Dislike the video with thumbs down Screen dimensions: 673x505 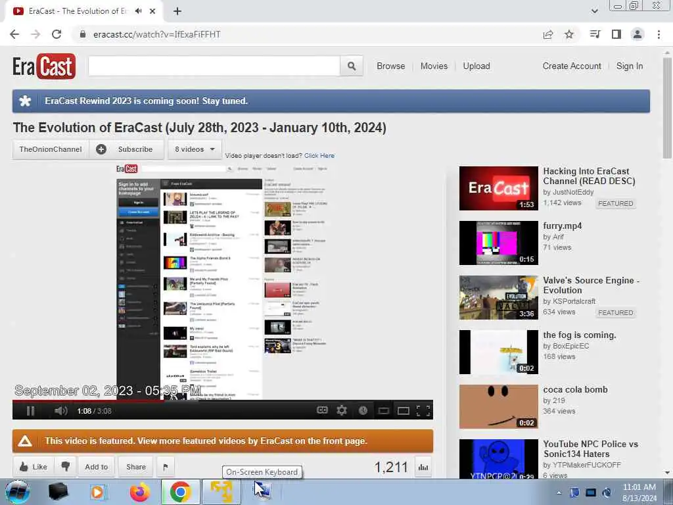pyautogui.click(x=66, y=467)
